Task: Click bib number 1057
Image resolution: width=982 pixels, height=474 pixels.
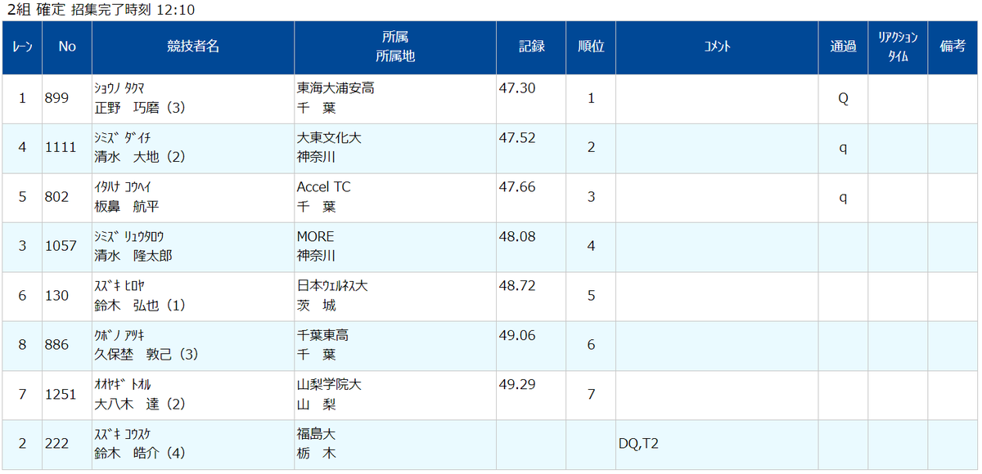Action: 61,246
